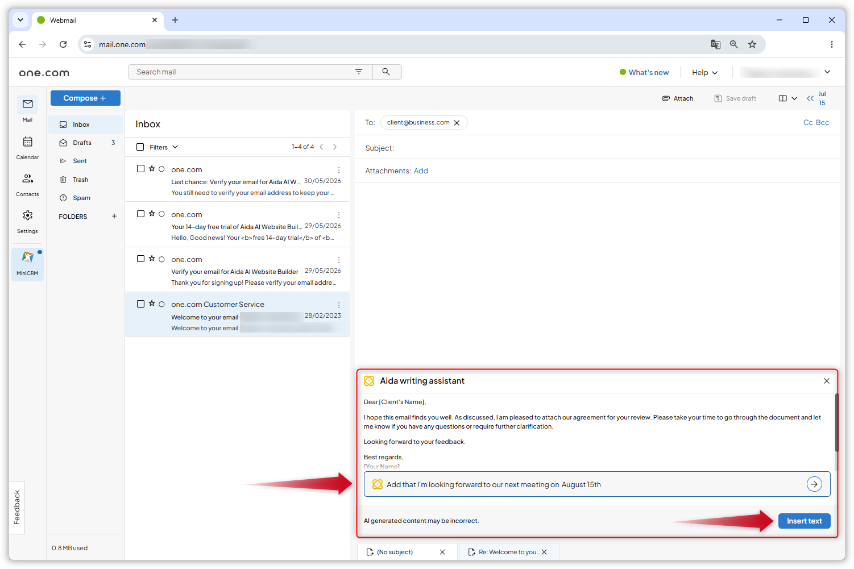
Task: Expand the Help dropdown menu
Action: tap(704, 73)
